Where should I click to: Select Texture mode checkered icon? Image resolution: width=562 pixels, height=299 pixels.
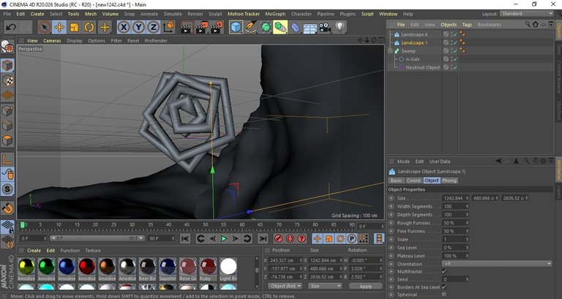coord(7,81)
